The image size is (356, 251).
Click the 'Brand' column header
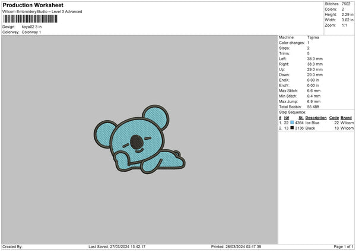tap(347, 118)
